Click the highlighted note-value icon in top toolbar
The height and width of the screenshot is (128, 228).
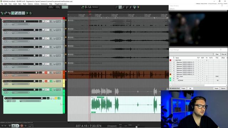click(120, 7)
